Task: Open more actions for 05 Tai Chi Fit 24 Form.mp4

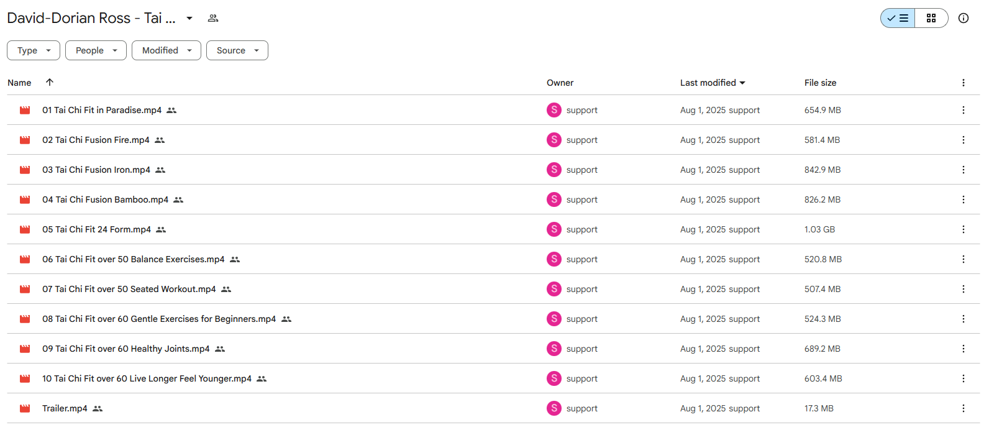Action: click(964, 229)
